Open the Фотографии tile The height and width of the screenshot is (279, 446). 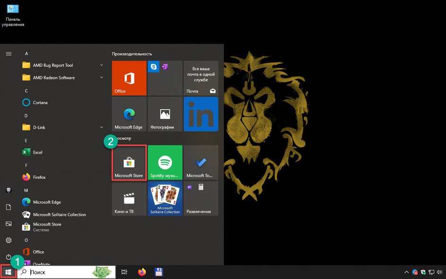165,114
